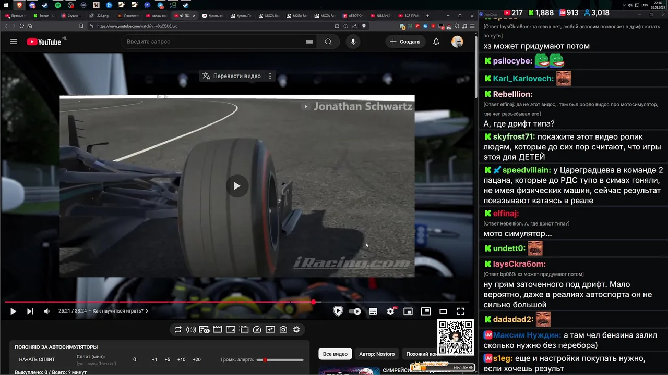Toggle subtitles in the player
668x375 pixels.
point(373,311)
